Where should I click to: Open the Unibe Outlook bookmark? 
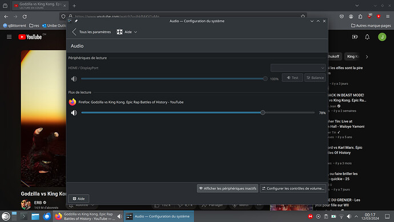tap(54, 25)
